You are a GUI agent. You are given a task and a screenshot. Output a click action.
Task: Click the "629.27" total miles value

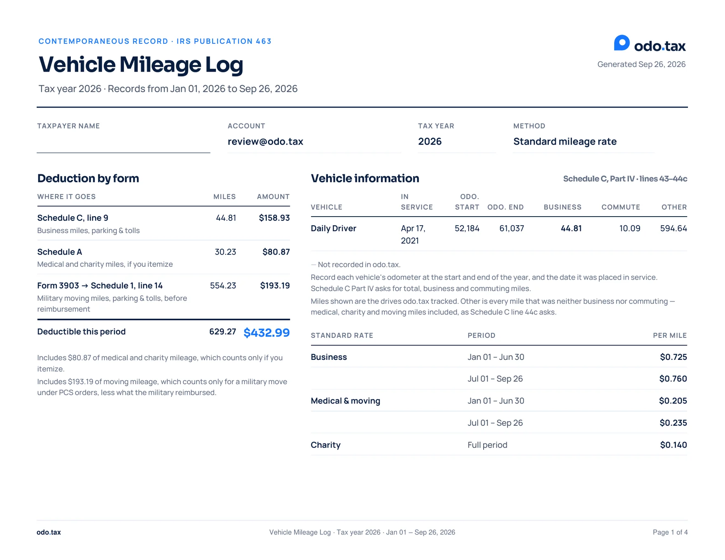222,332
